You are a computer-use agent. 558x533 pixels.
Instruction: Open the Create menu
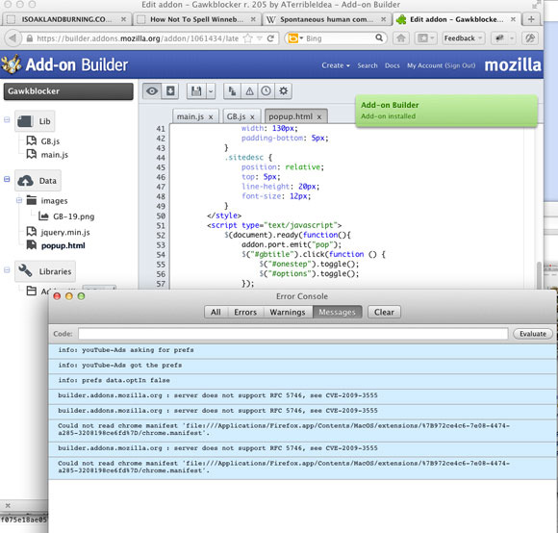pyautogui.click(x=336, y=65)
